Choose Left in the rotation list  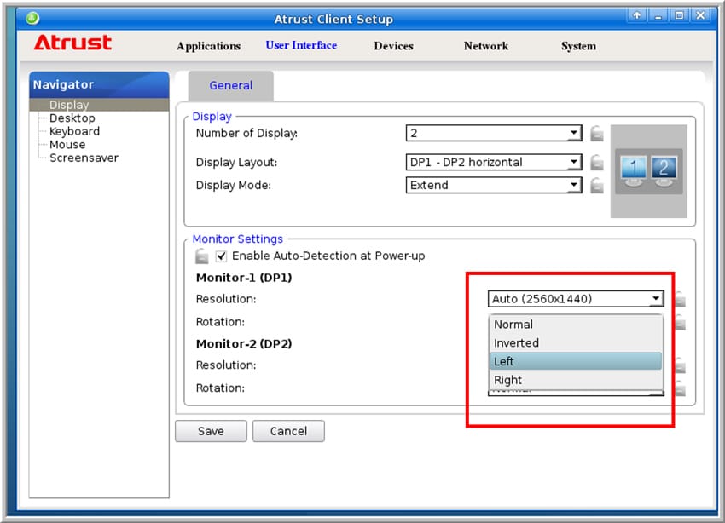[576, 361]
